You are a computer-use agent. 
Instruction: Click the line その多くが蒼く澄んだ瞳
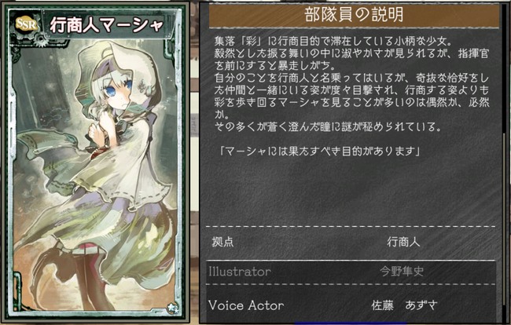(328, 126)
